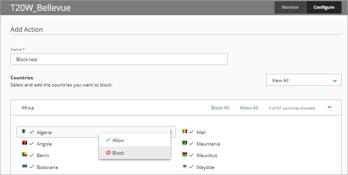Select the Botswana country name
Viewport: 348px width, 175px height.
pos(47,167)
